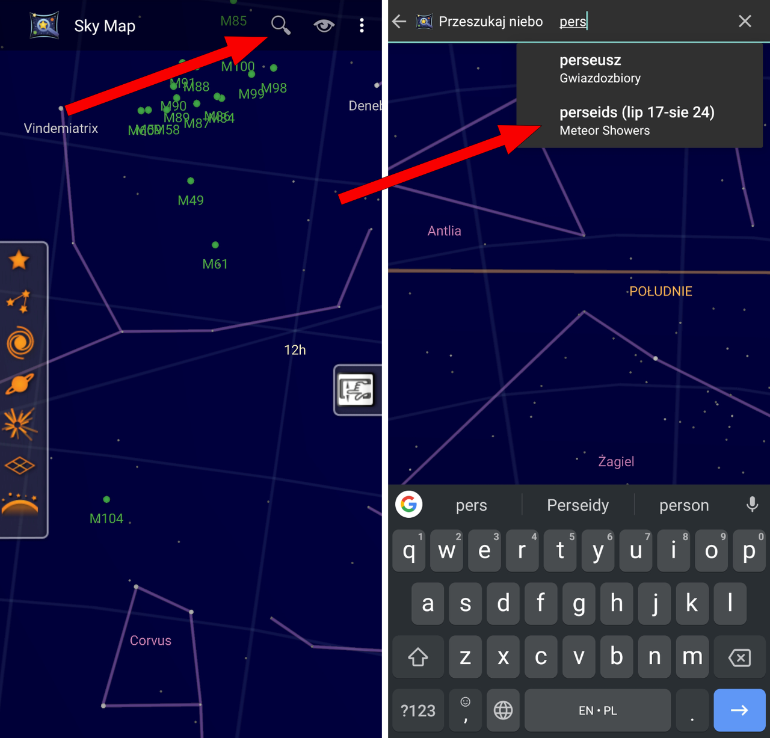Tap the POŁUDNIE direction label
Screen dimensions: 770x738
click(661, 291)
